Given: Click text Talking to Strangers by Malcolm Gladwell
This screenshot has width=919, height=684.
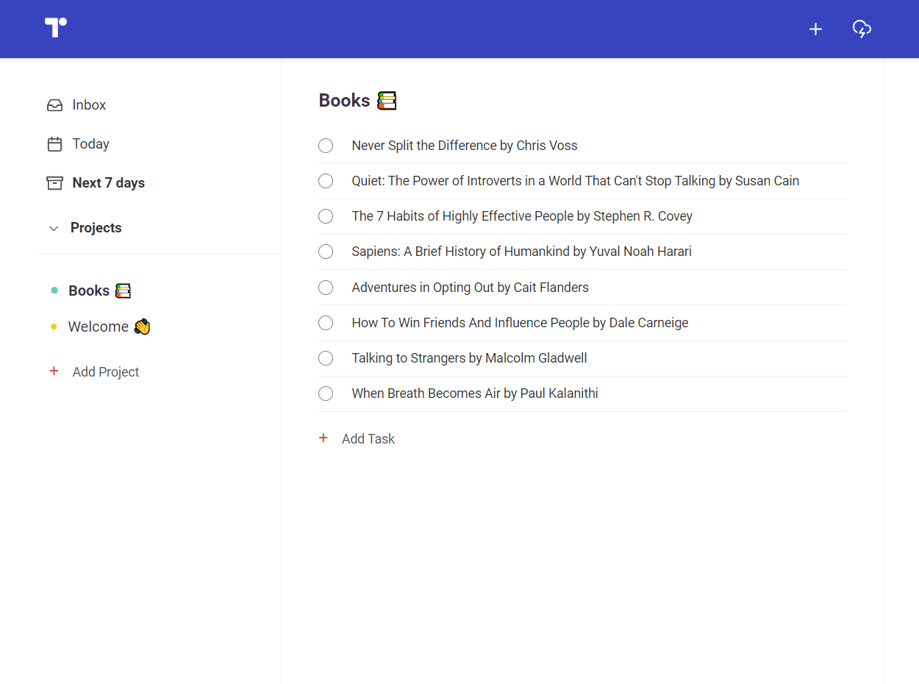Looking at the screenshot, I should pos(469,358).
